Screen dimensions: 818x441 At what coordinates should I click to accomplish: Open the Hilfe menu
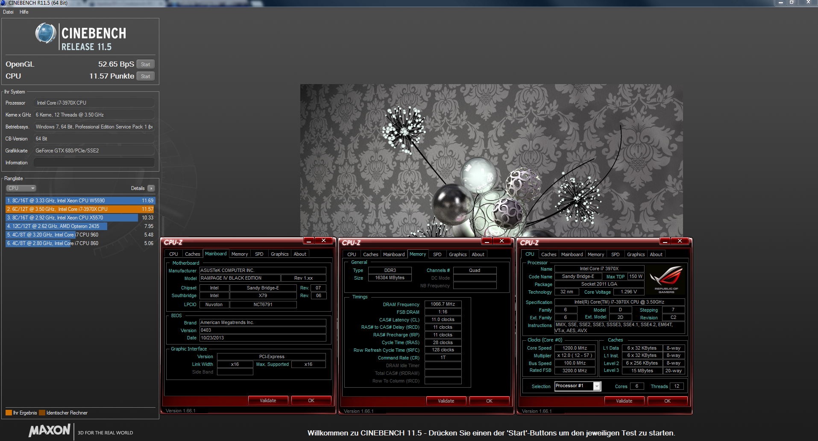pyautogui.click(x=24, y=12)
